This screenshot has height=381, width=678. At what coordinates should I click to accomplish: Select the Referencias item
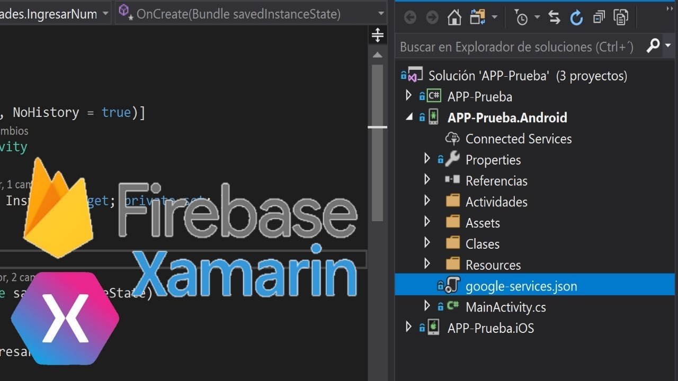point(496,181)
